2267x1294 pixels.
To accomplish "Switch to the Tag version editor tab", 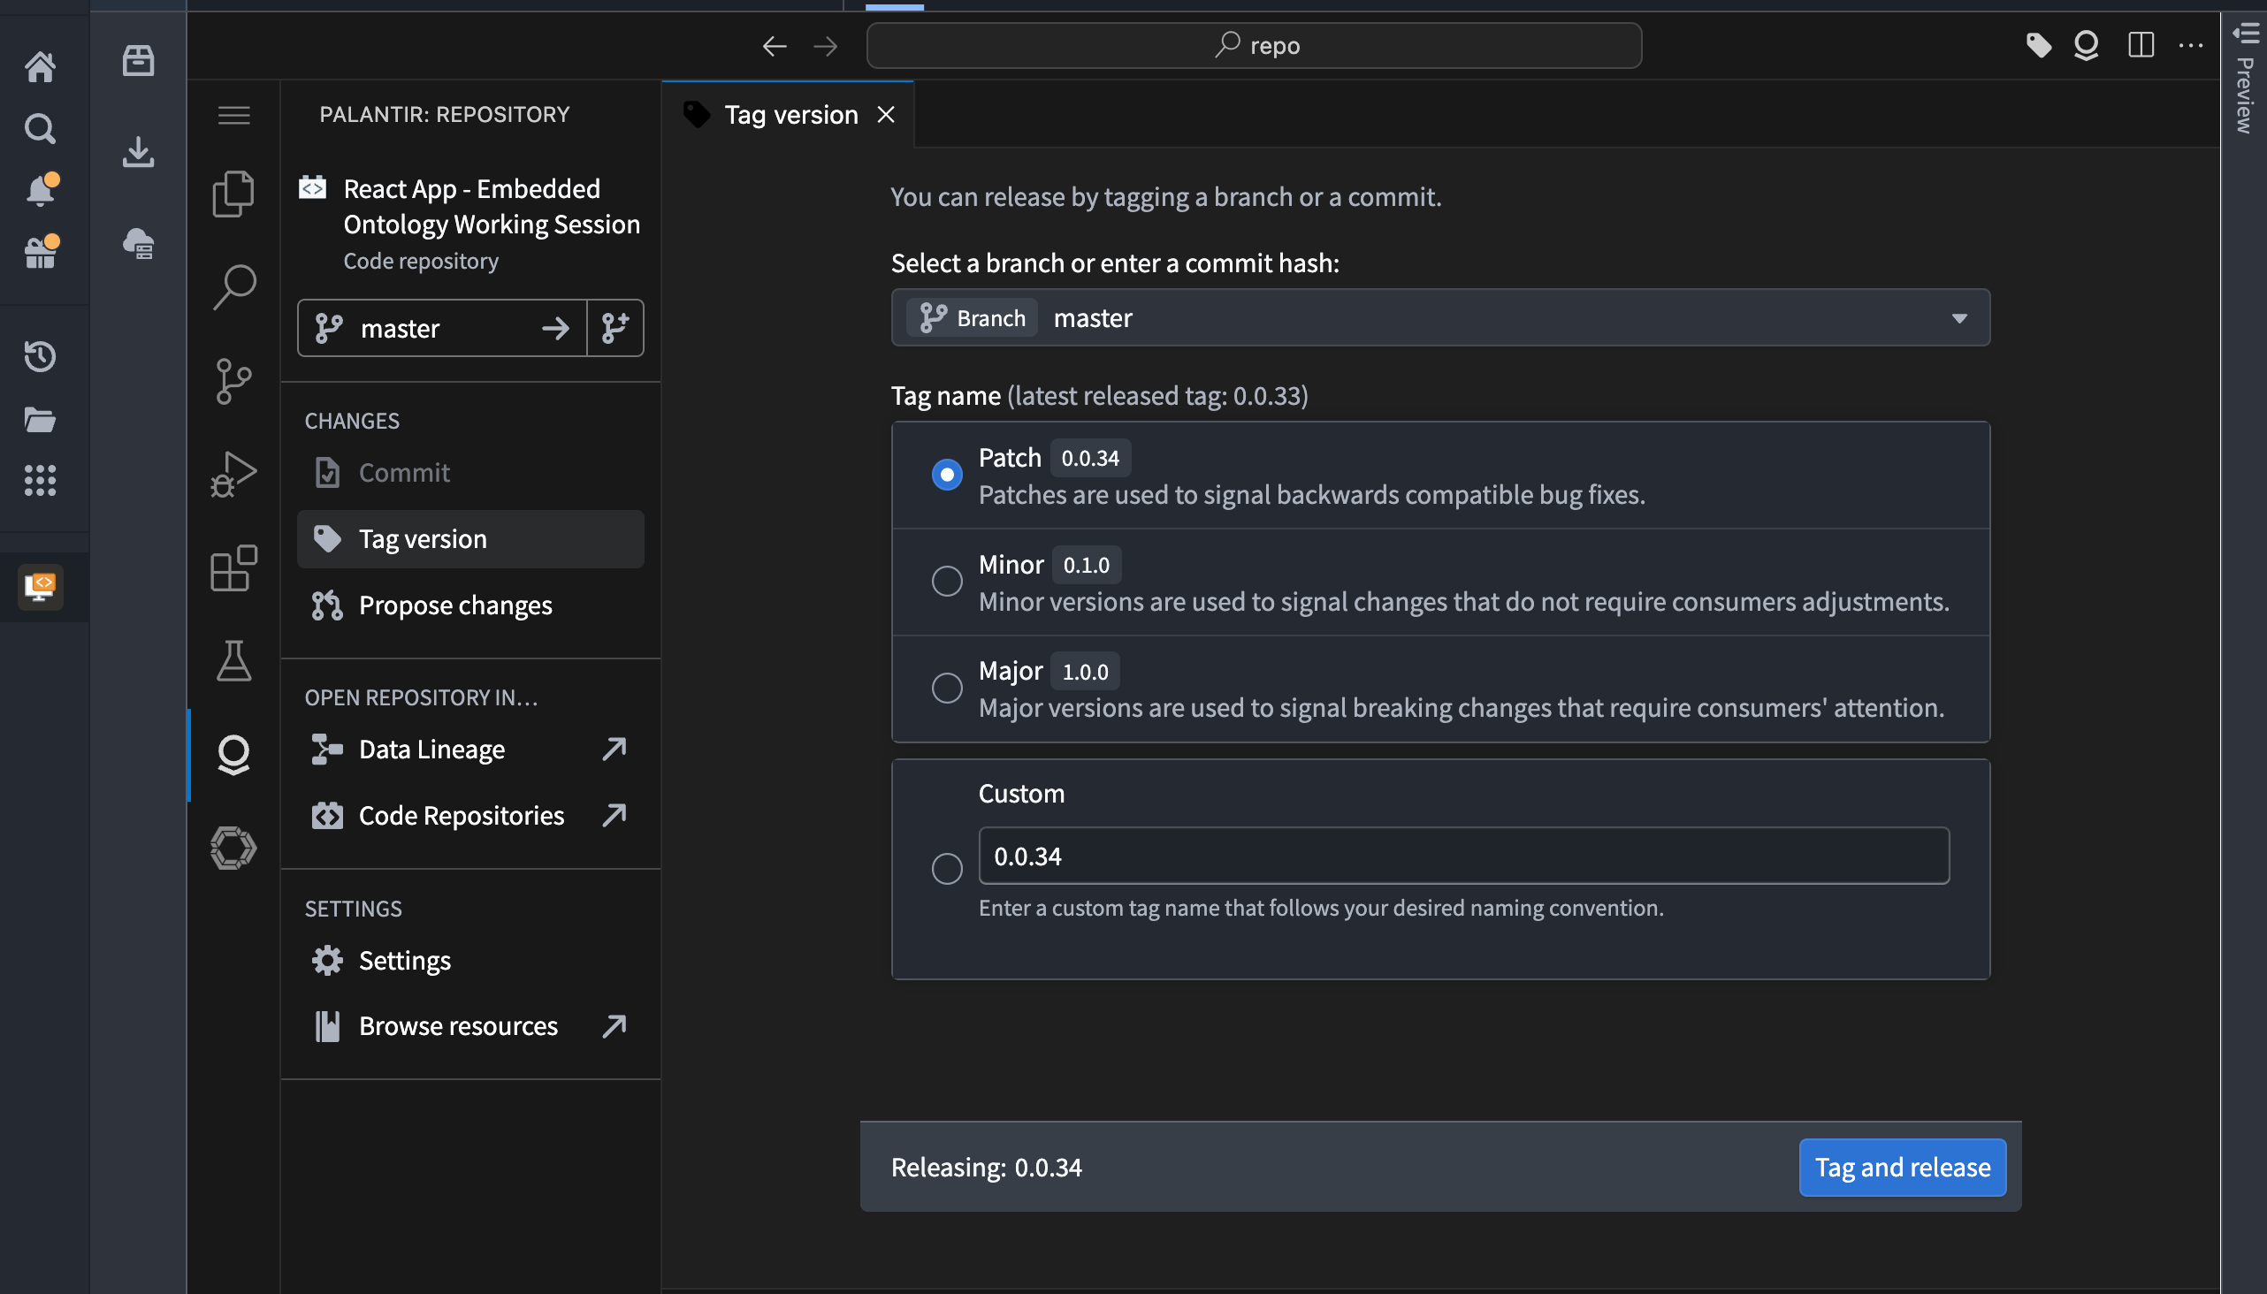I will click(x=790, y=115).
